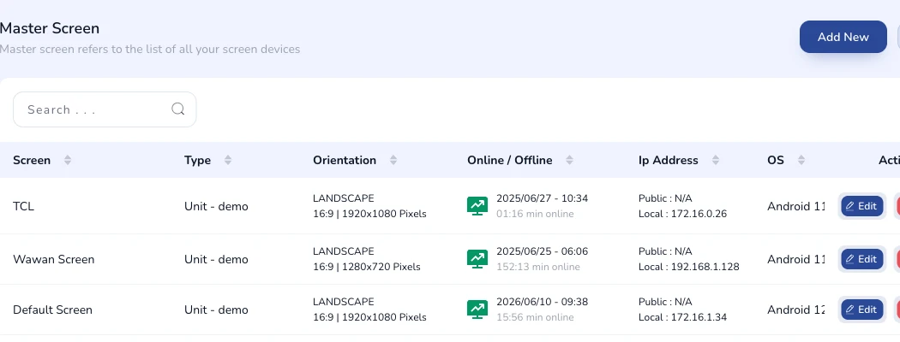Click the OS column header

pos(776,161)
